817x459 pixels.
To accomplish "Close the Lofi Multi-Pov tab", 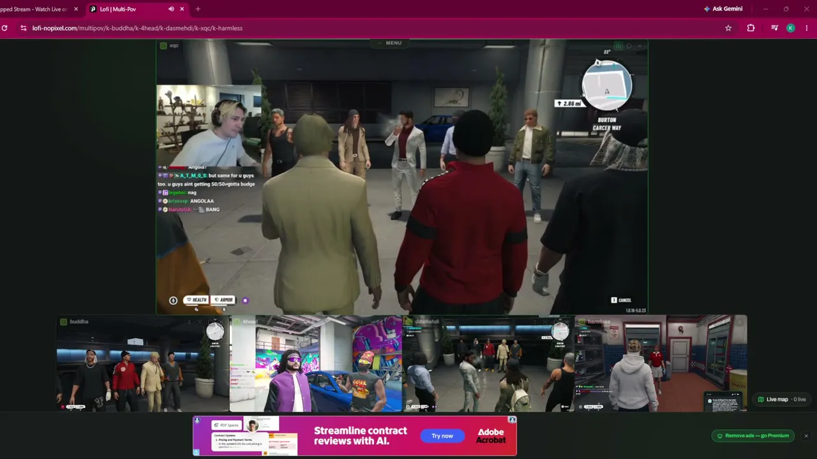I will coord(182,9).
